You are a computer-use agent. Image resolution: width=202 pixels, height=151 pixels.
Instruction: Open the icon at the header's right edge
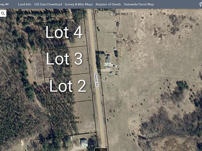(201, 4)
